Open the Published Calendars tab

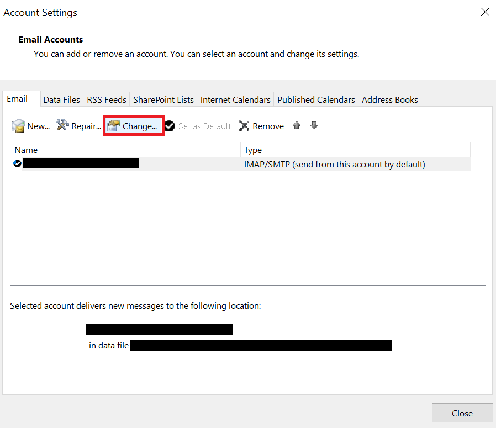pos(316,99)
